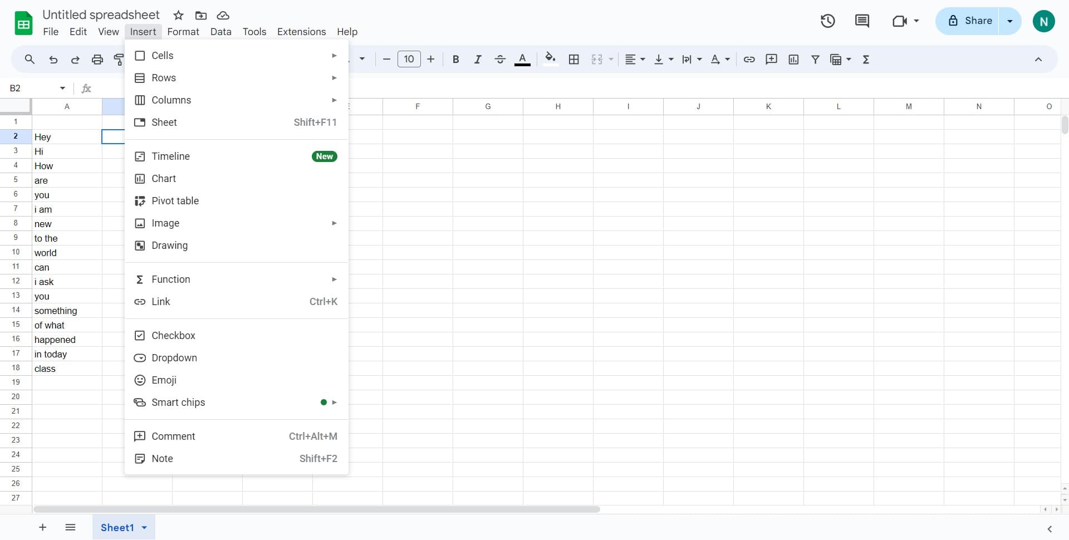Click the search magnifier in toolbar
Viewport: 1069px width, 540px height.
pyautogui.click(x=30, y=60)
